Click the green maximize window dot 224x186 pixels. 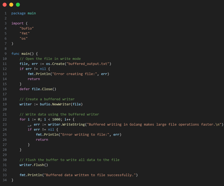(x=18, y=5)
